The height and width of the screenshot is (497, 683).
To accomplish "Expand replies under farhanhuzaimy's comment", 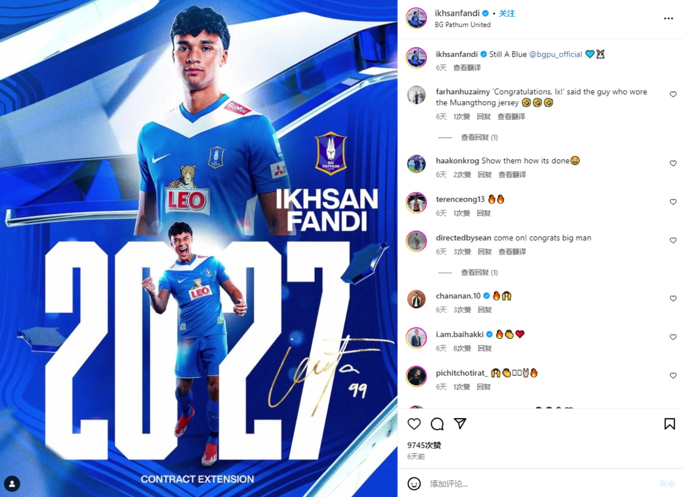I will [479, 137].
